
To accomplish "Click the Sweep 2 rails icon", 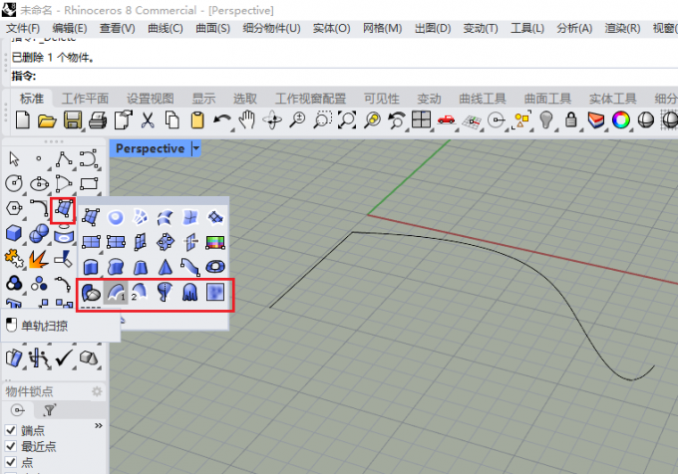I will [140, 292].
